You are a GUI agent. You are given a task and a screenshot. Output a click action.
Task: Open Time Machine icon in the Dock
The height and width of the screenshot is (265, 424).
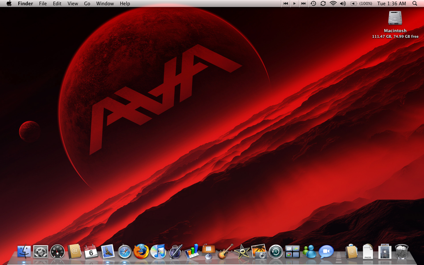tap(275, 252)
